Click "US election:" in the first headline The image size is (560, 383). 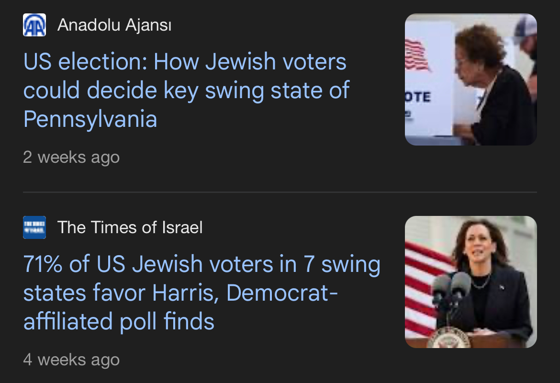(85, 62)
